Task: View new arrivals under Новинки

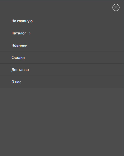Action: click(x=19, y=45)
